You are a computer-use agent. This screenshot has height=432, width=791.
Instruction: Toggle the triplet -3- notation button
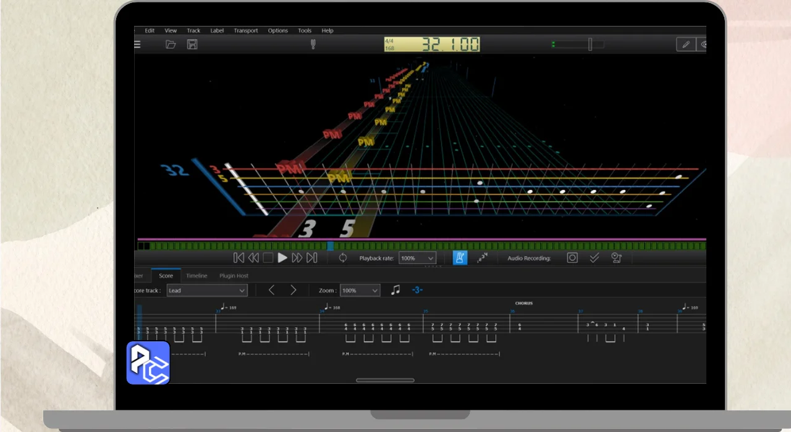(x=417, y=290)
